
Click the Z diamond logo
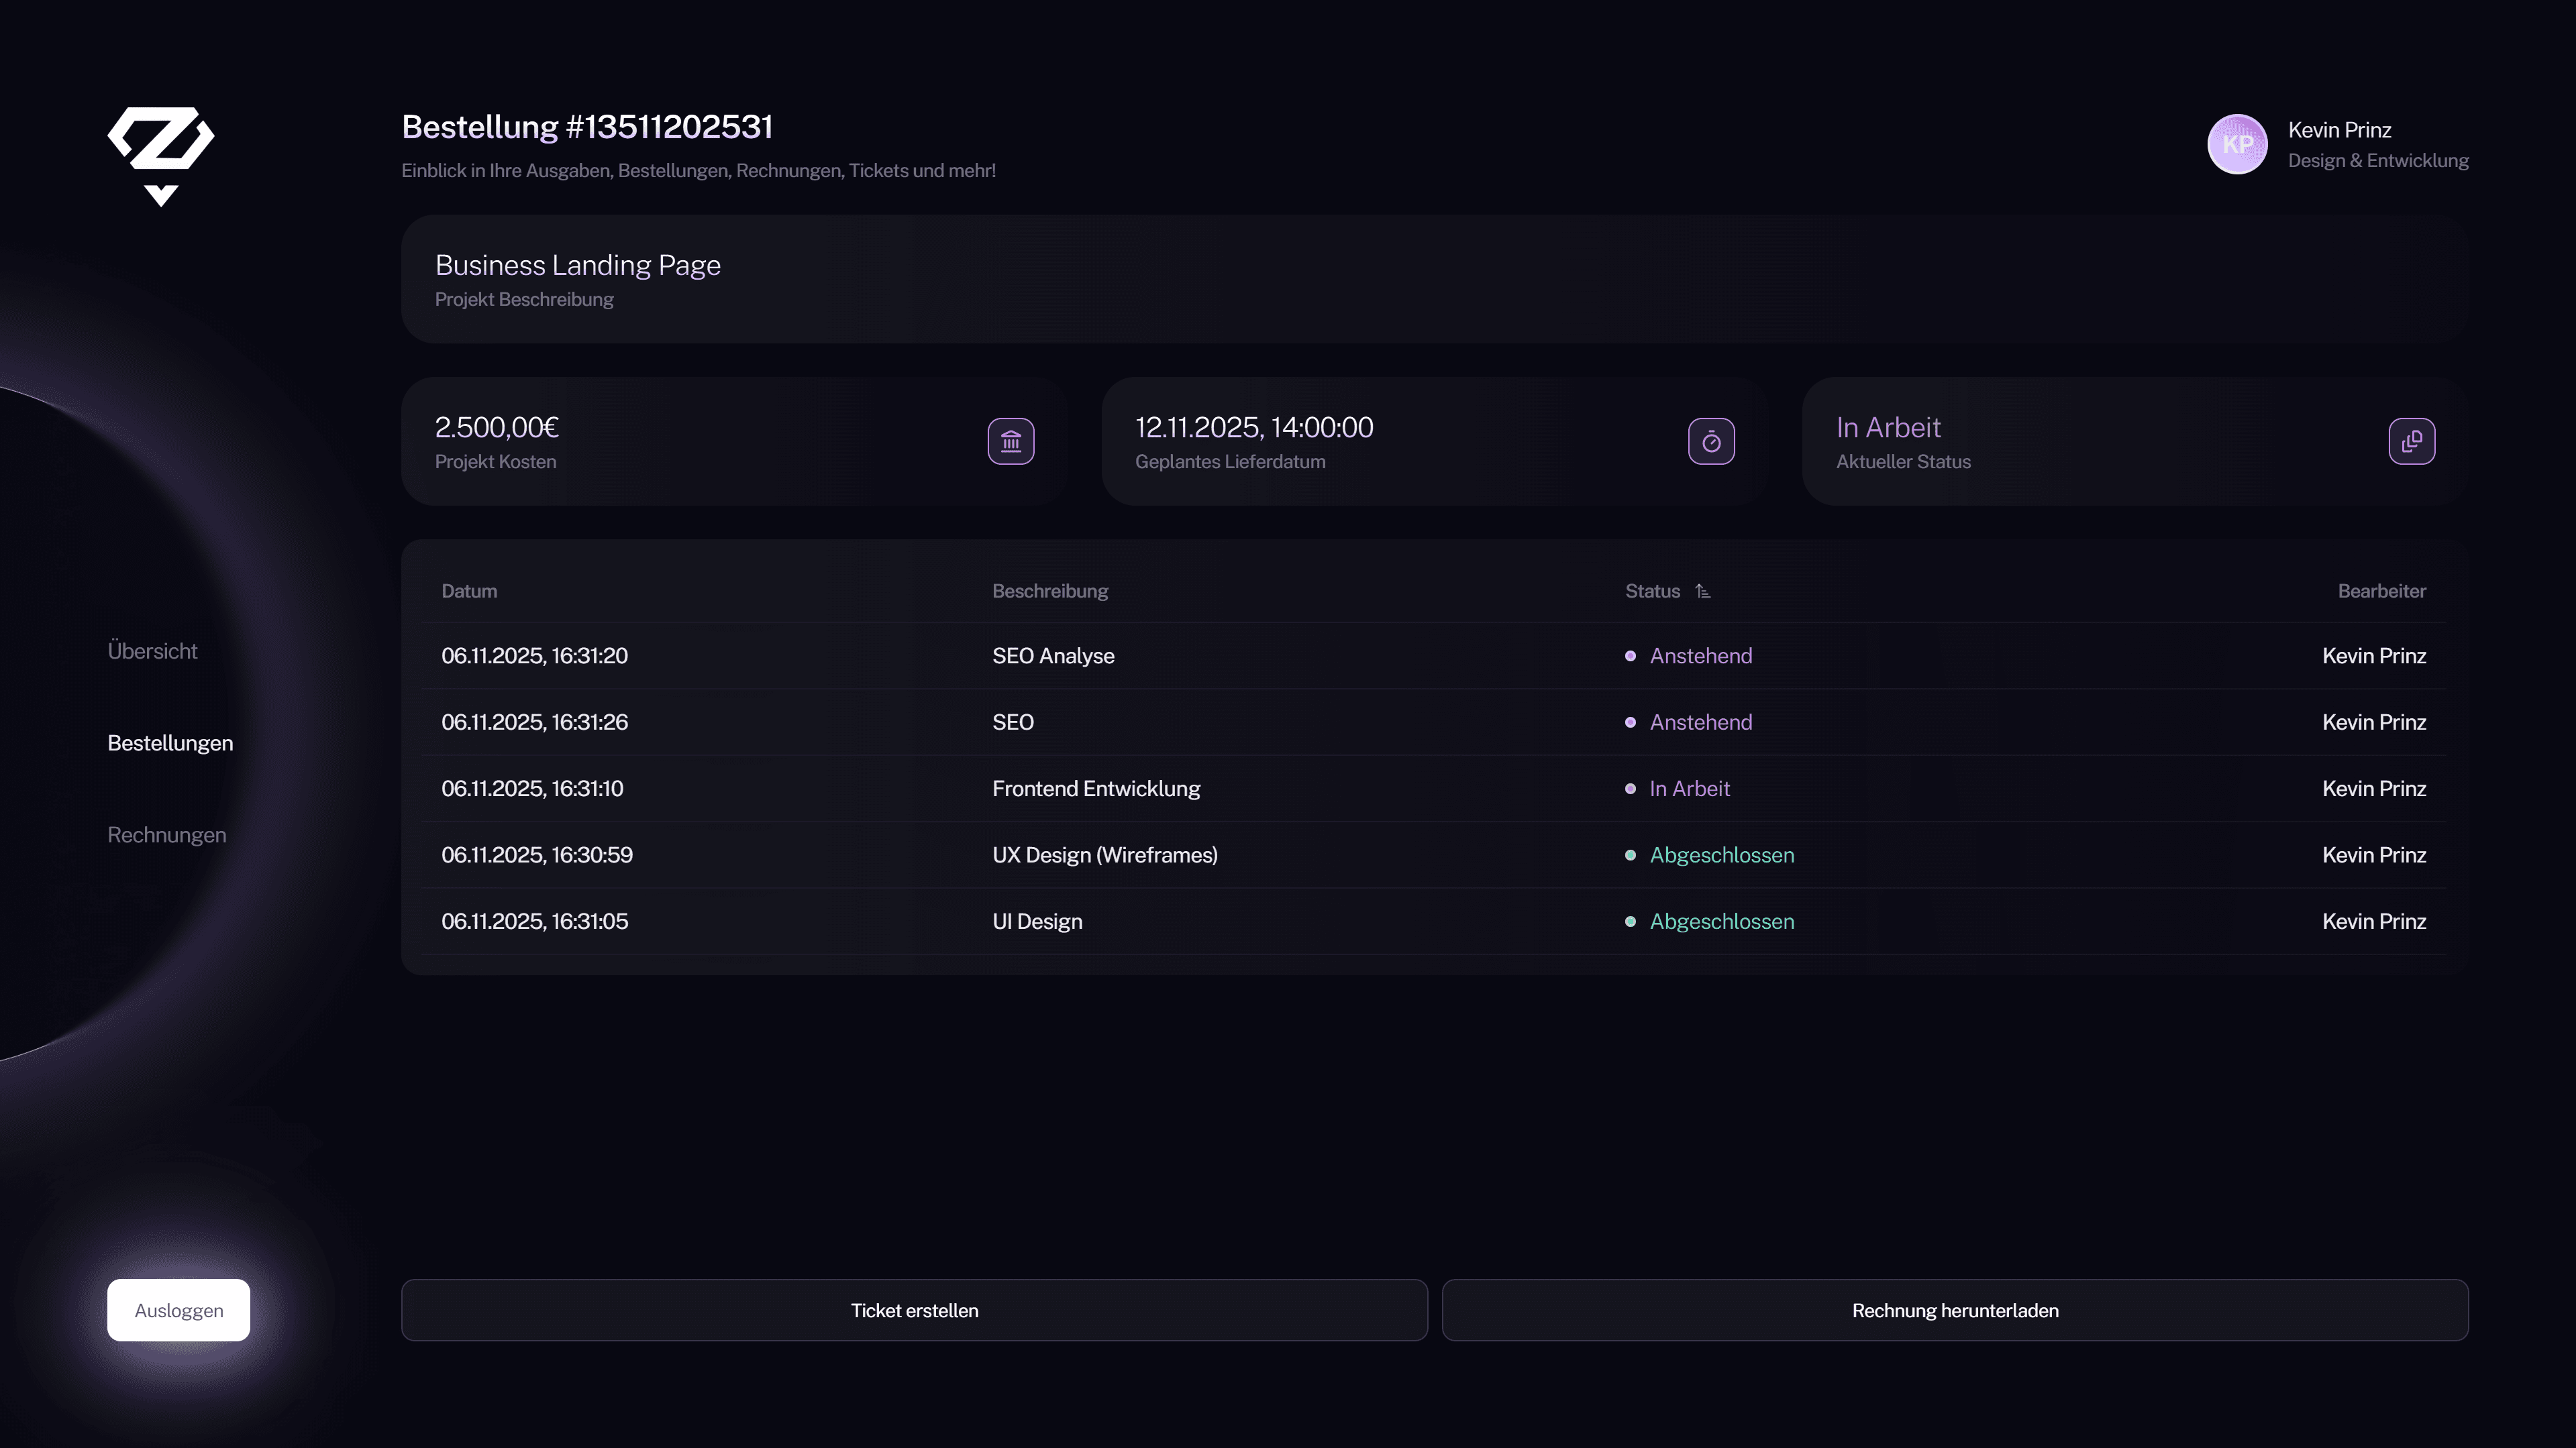click(161, 155)
